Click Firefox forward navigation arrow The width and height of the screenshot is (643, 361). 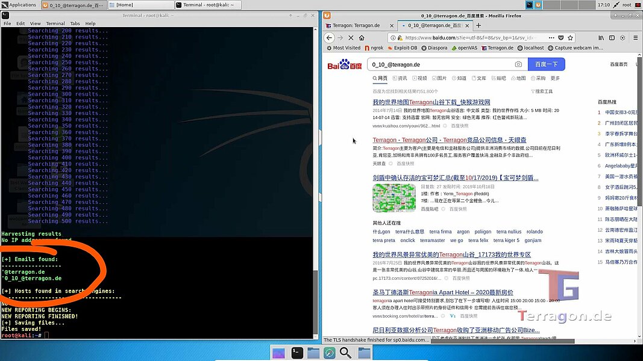click(x=340, y=38)
